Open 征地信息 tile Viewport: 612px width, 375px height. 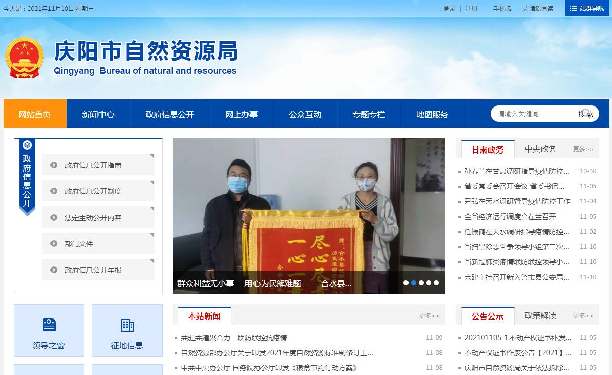[127, 331]
